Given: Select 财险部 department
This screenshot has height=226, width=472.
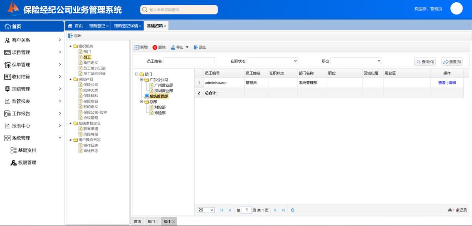Looking at the screenshot, I should [x=160, y=107].
